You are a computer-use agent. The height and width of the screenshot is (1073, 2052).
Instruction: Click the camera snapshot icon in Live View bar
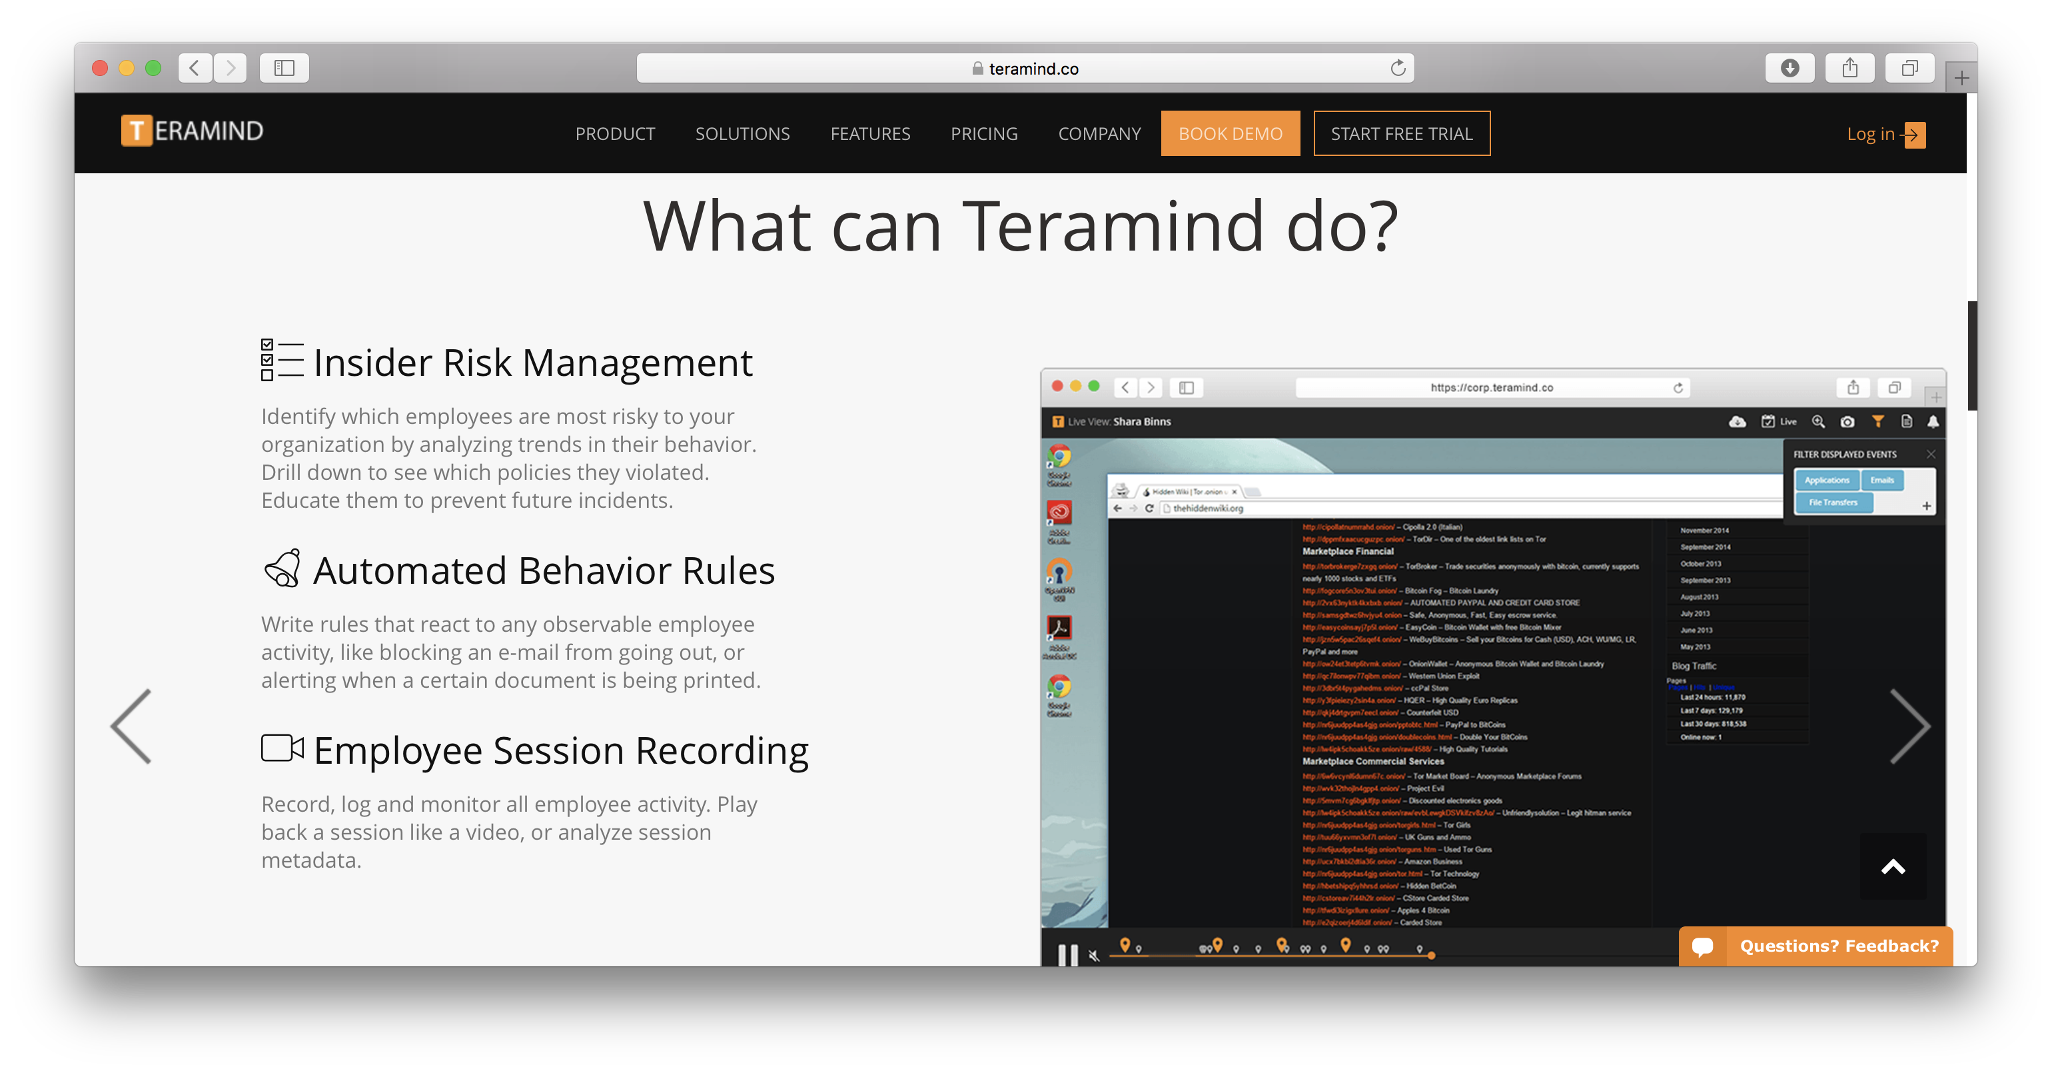coord(1847,421)
